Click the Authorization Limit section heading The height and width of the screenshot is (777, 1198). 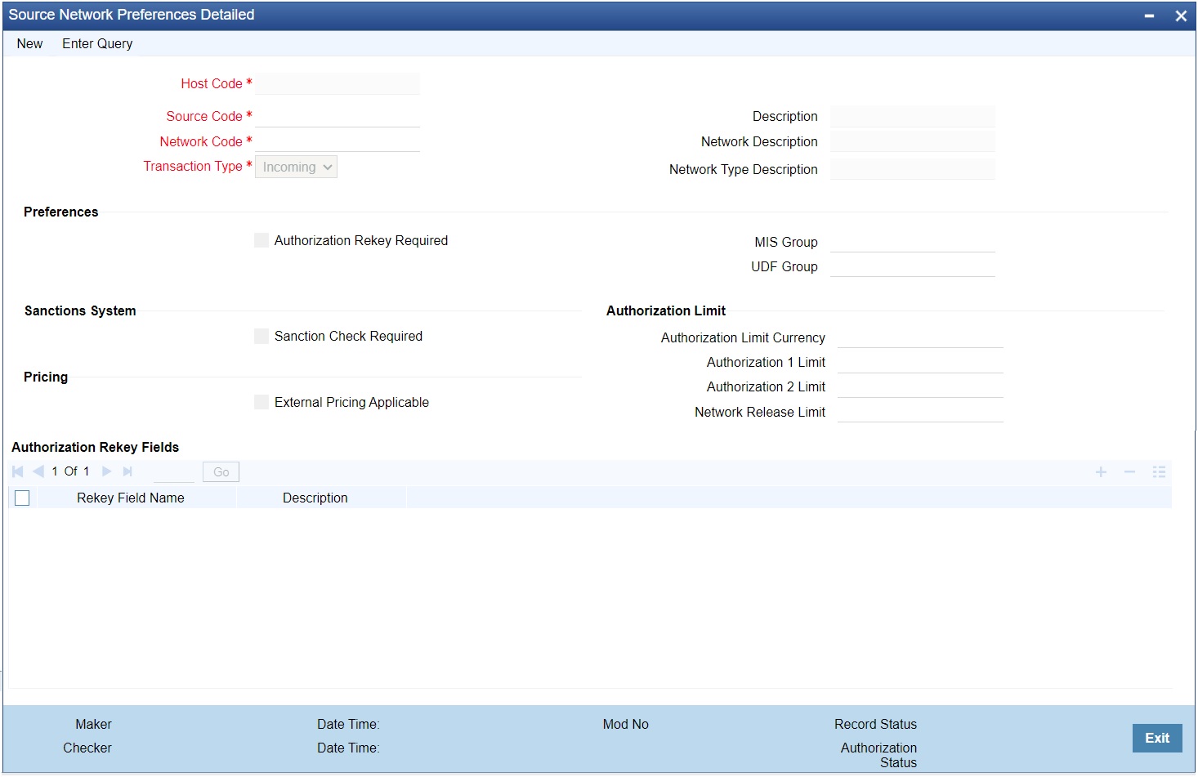tap(666, 310)
